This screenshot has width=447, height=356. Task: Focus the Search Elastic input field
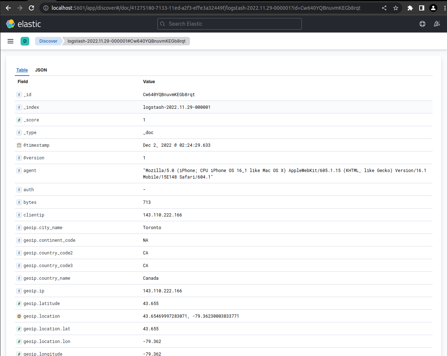pos(229,24)
